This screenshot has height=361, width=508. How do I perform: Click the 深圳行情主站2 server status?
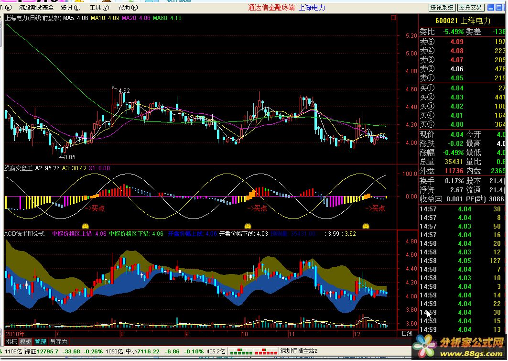[299, 351]
